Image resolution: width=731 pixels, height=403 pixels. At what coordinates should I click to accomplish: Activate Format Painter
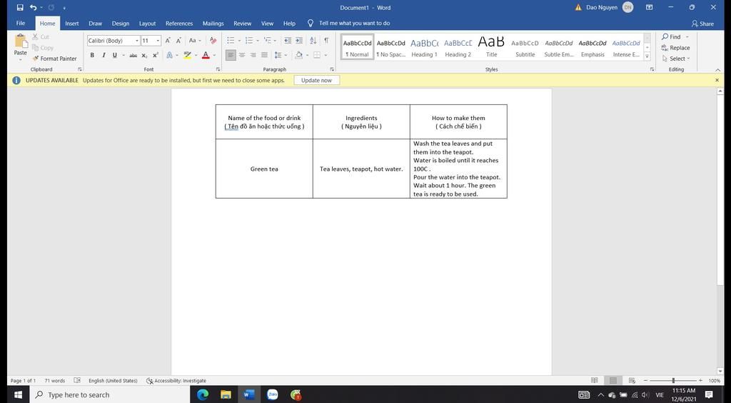pyautogui.click(x=54, y=59)
